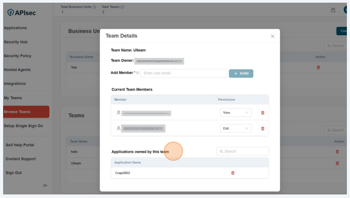350x198 pixels.
Task: Open the View permission dropdown
Action: [x=235, y=113]
